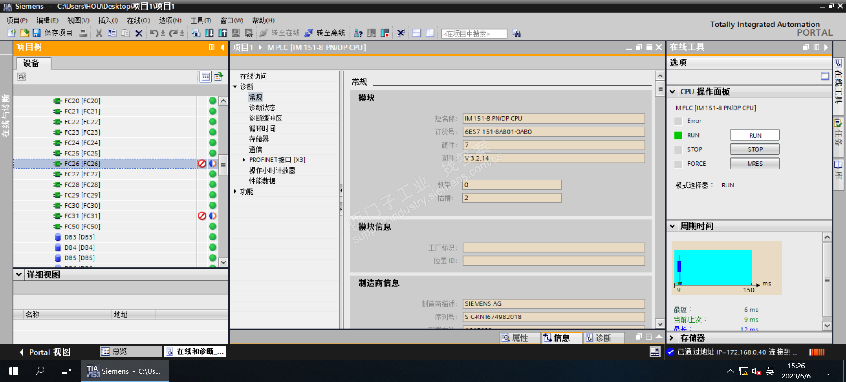Open the Windows Start menu
846x382 pixels.
(x=13, y=371)
